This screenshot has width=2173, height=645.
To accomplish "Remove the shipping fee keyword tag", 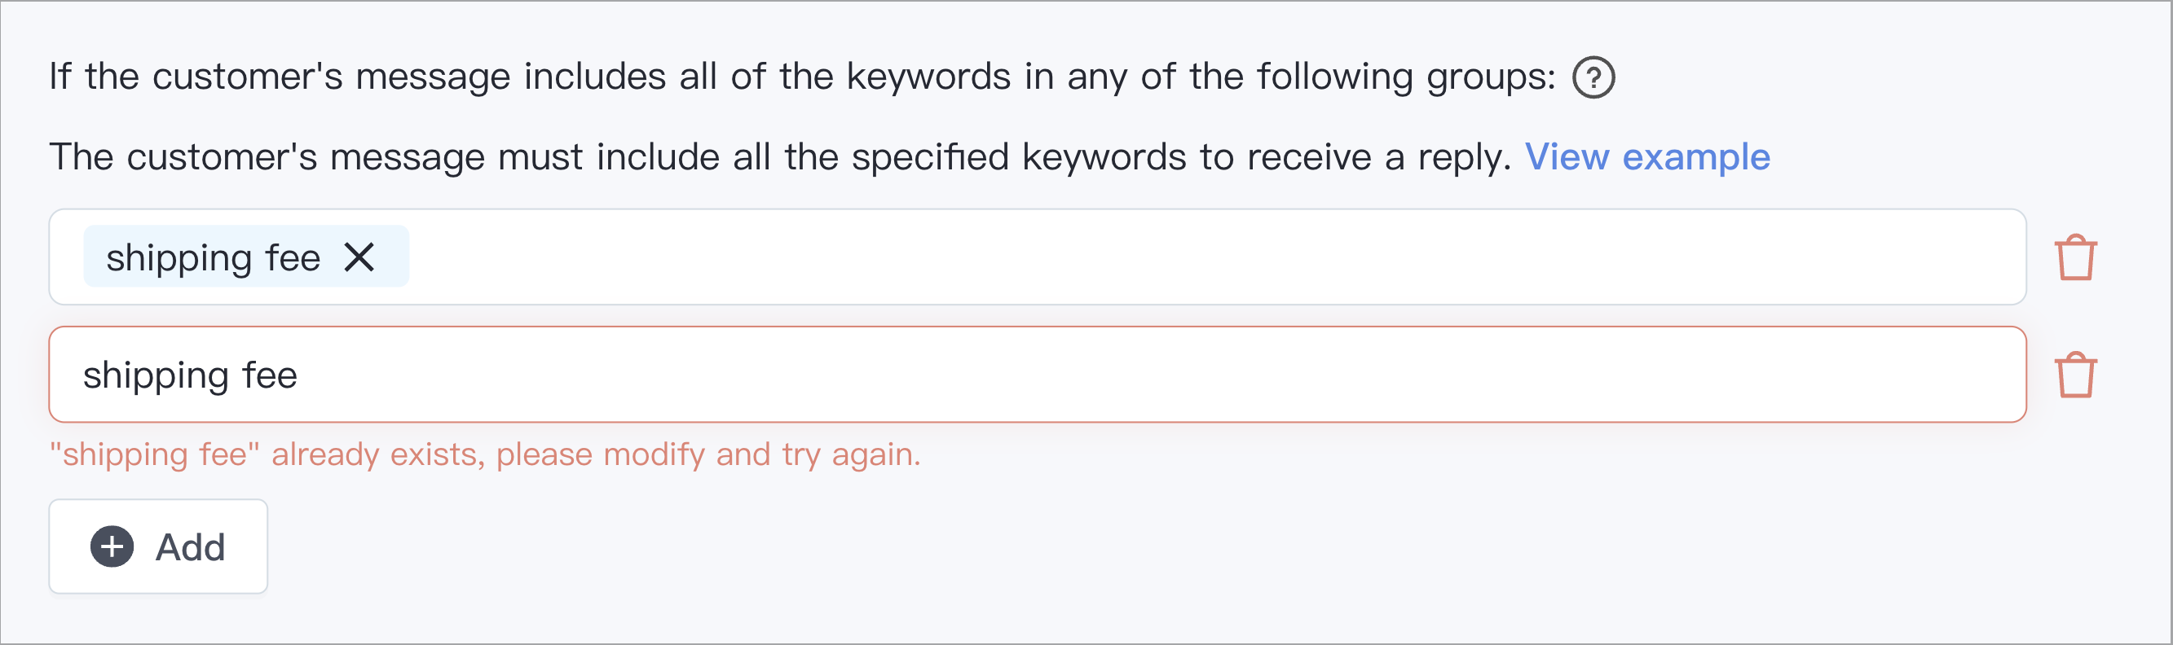I will [359, 257].
